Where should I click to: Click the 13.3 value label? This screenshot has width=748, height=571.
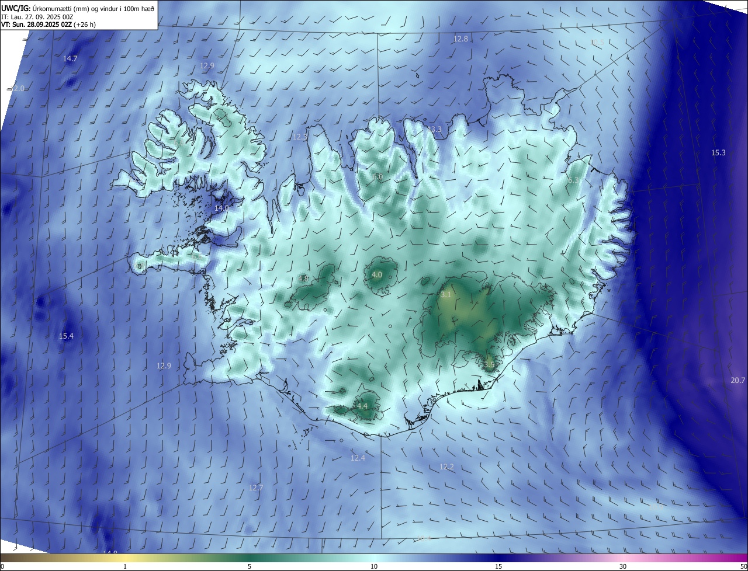click(x=434, y=129)
